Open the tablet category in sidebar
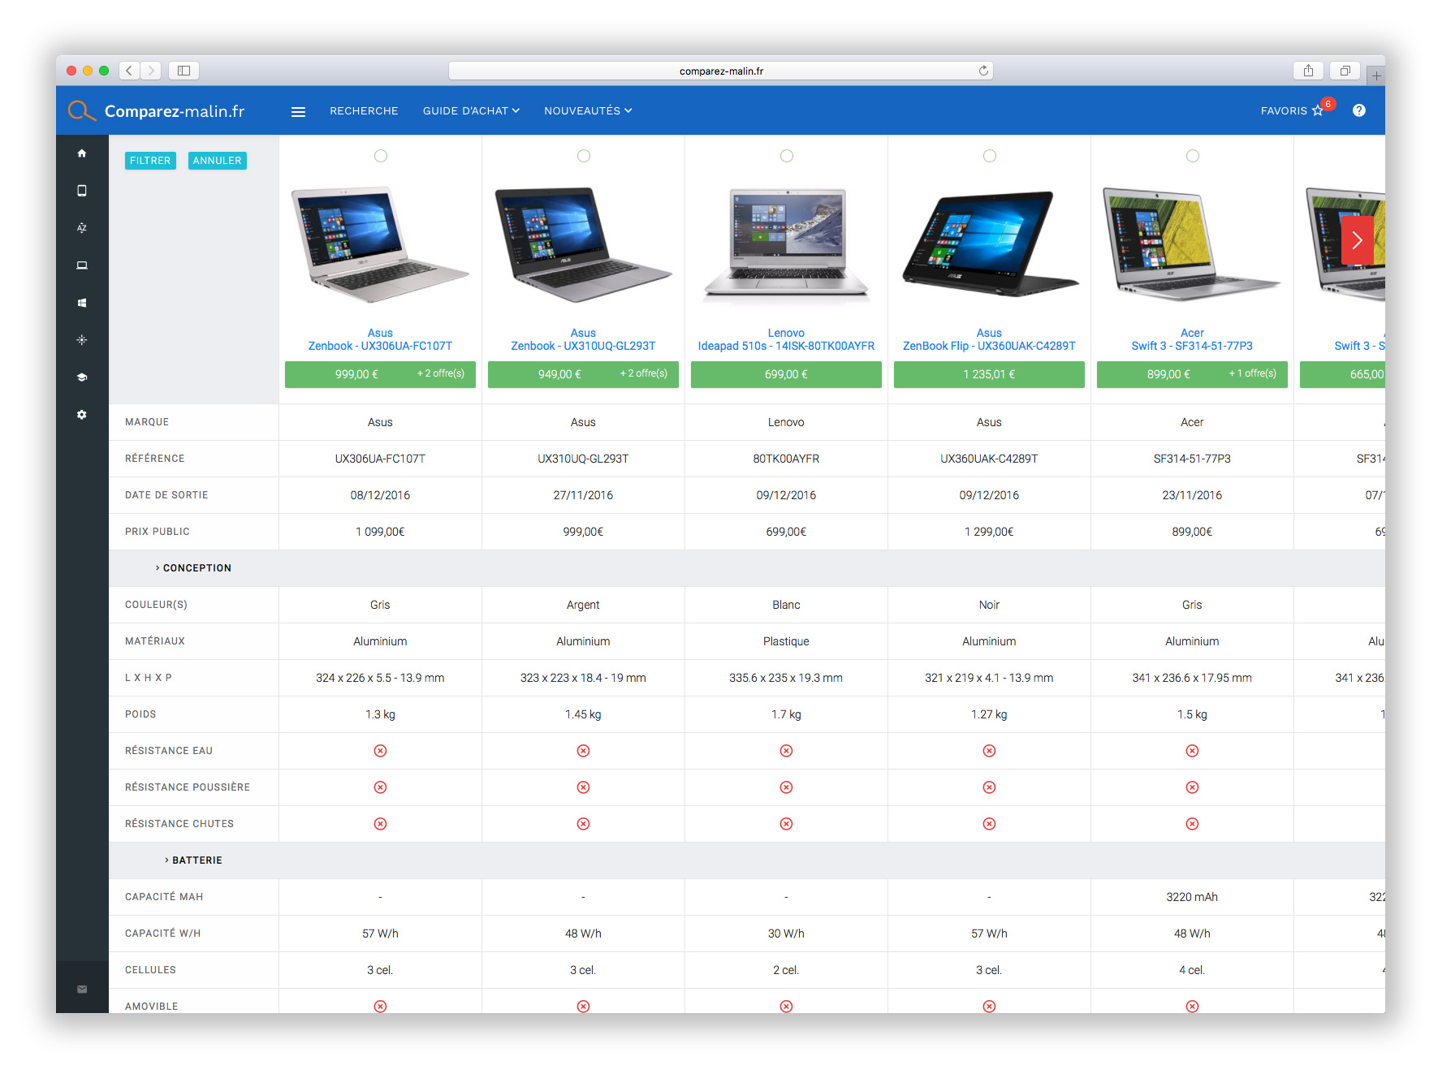This screenshot has height=1065, width=1438. tap(82, 191)
